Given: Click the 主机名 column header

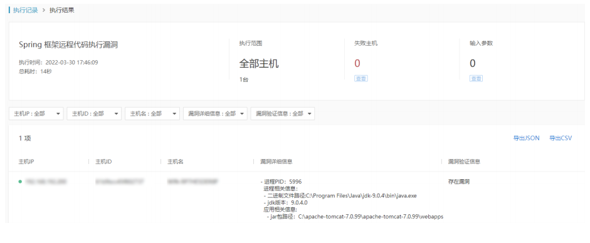Looking at the screenshot, I should coord(175,162).
